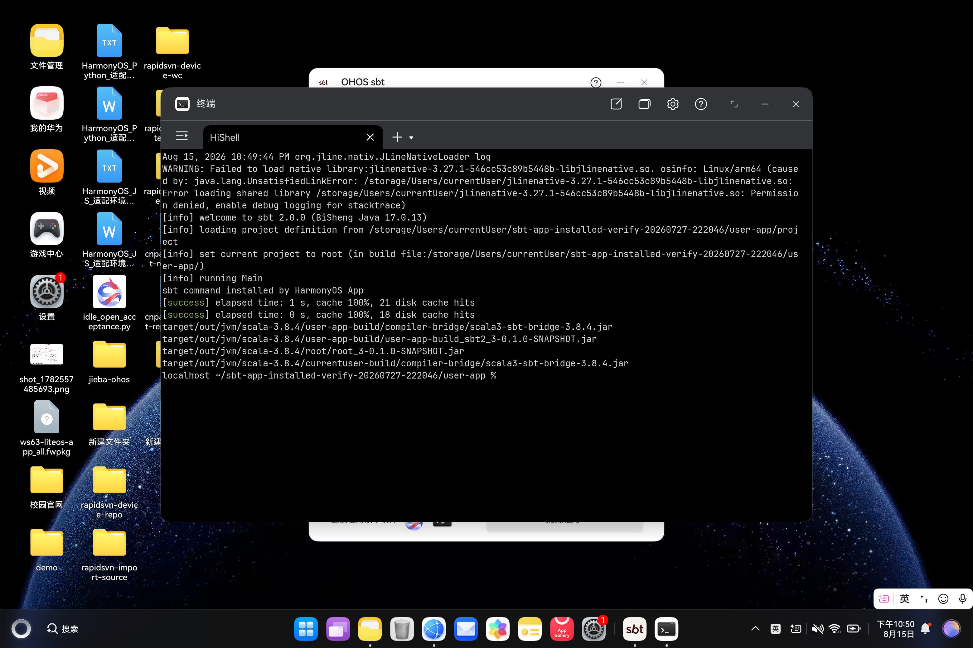Open the trash bin in dock
Image resolution: width=973 pixels, height=648 pixels.
click(402, 629)
